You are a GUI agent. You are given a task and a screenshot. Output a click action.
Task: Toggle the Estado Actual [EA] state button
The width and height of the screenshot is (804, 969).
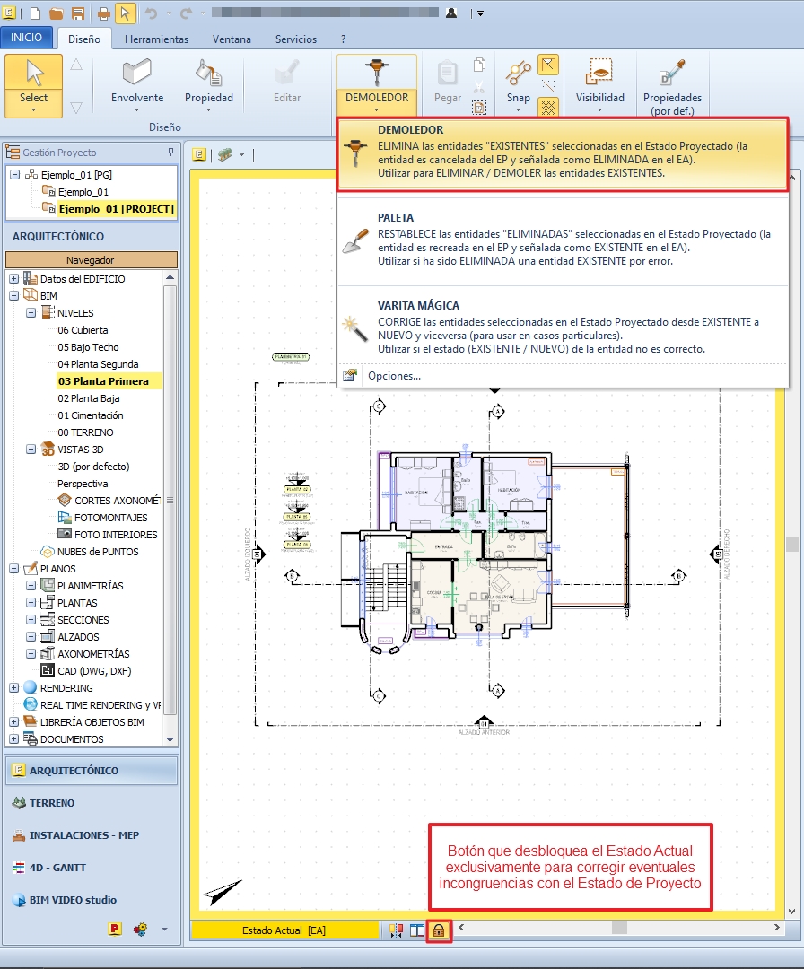click(284, 930)
